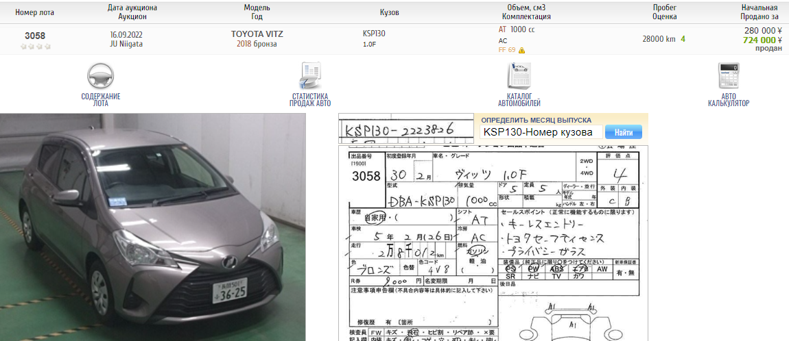The width and height of the screenshot is (789, 341).
Task: Click lot number 3058 in table row
Action: click(35, 36)
